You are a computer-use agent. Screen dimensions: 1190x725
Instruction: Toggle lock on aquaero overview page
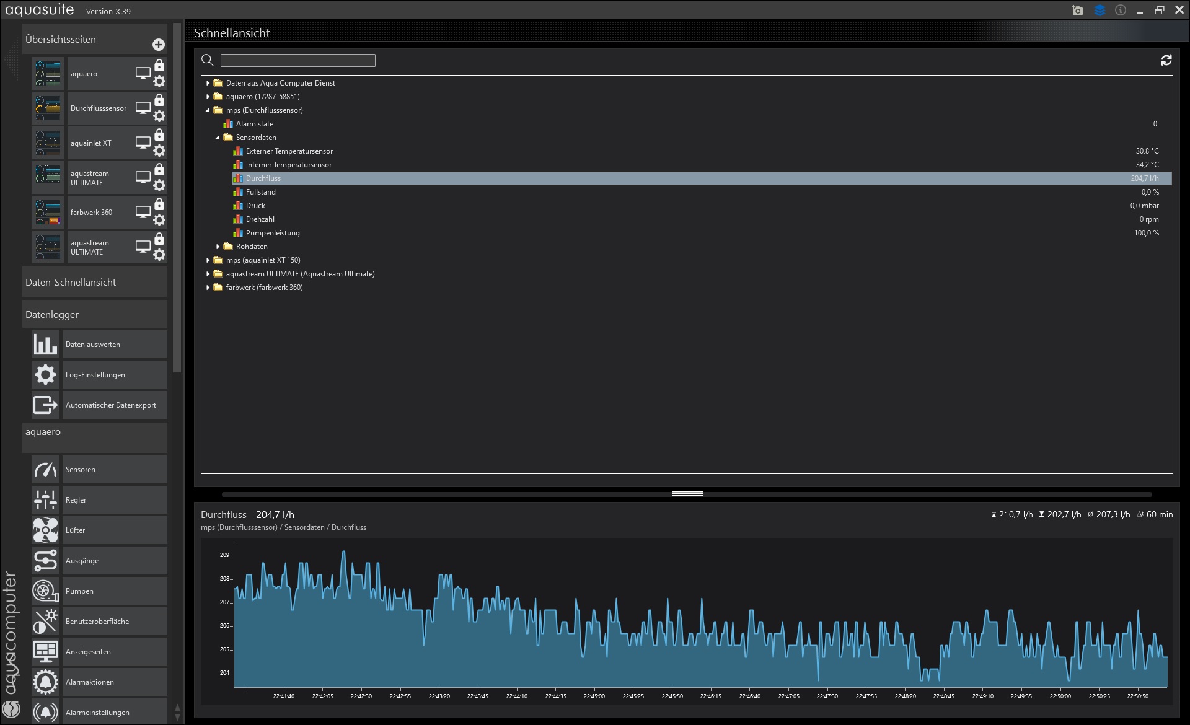(x=159, y=66)
